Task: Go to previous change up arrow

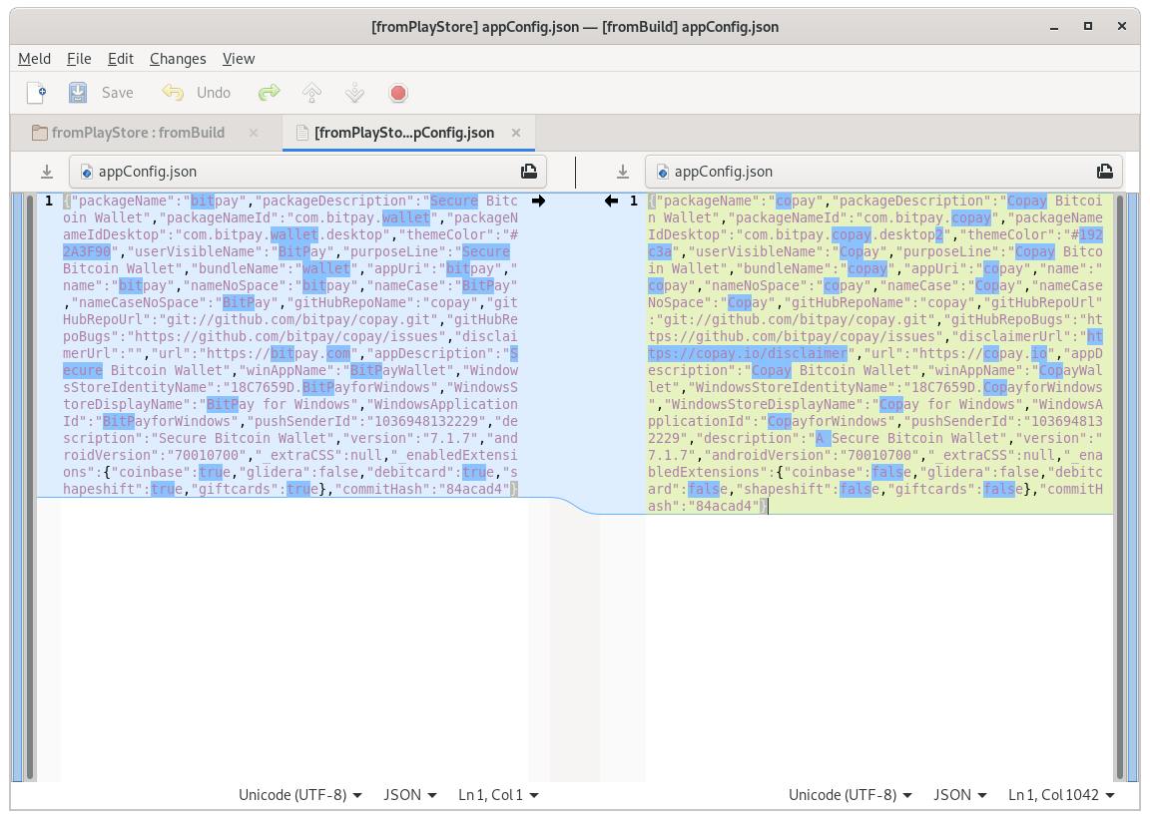Action: [311, 93]
